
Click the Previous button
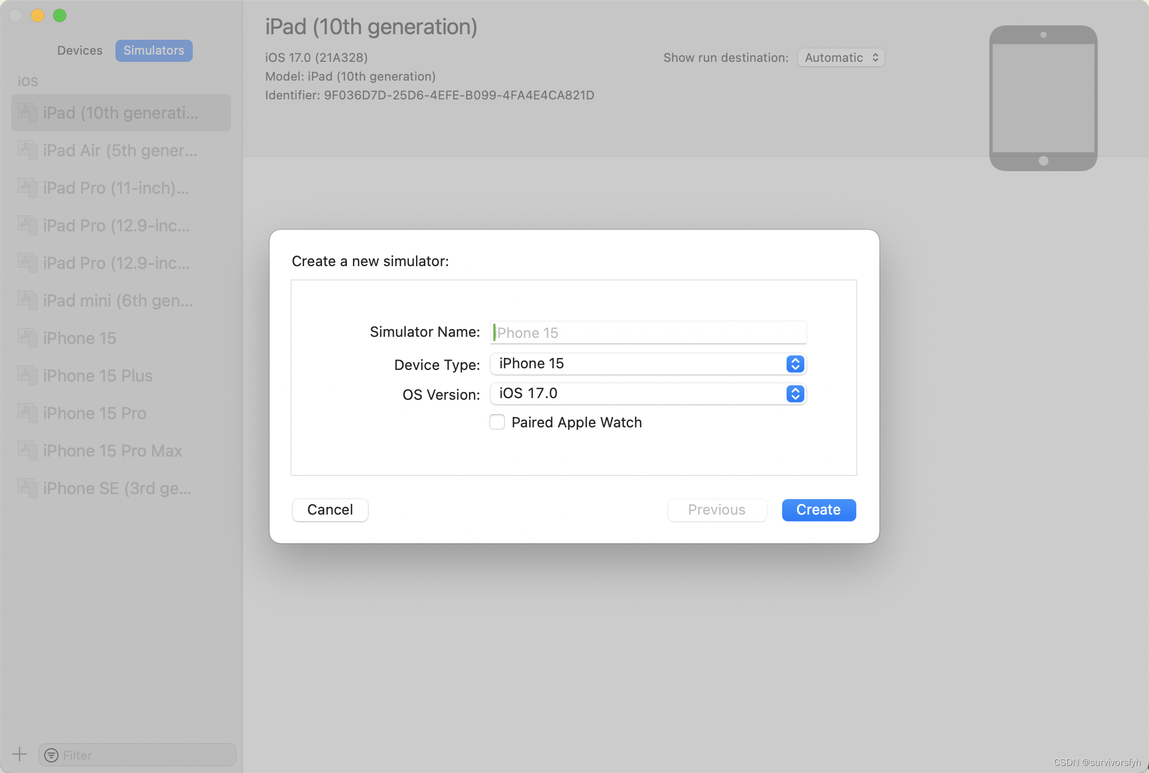tap(717, 510)
